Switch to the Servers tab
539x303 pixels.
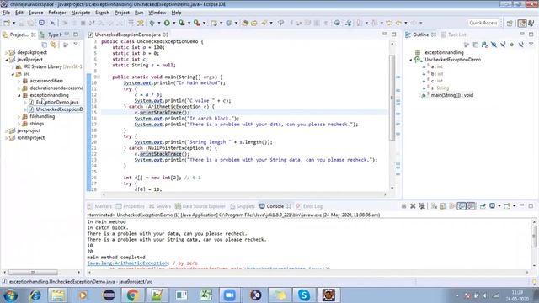[x=160, y=206]
